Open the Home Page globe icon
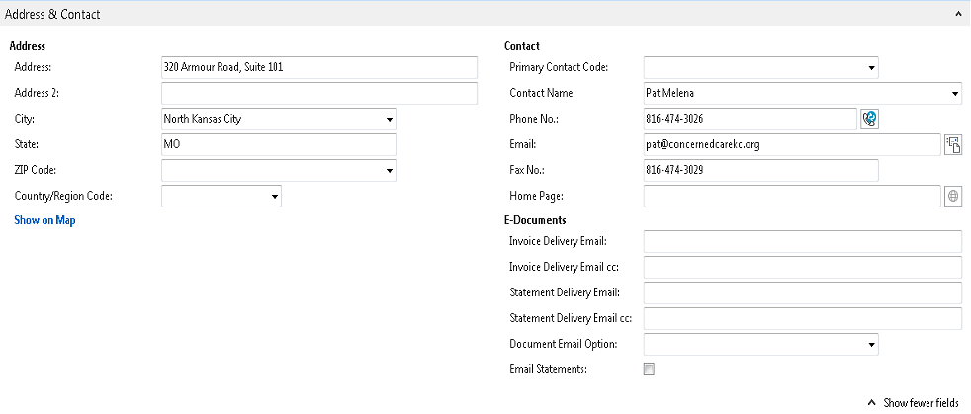This screenshot has width=971, height=414. [953, 197]
